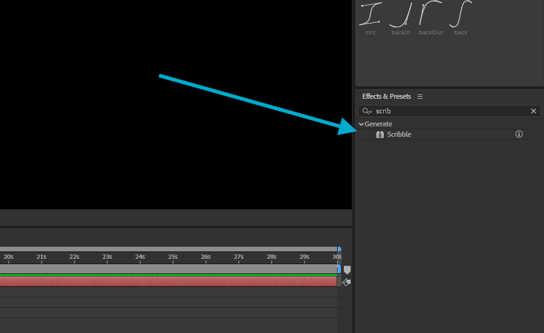Click the 25s mark on time ruler
This screenshot has height=333, width=544.
[173, 257]
